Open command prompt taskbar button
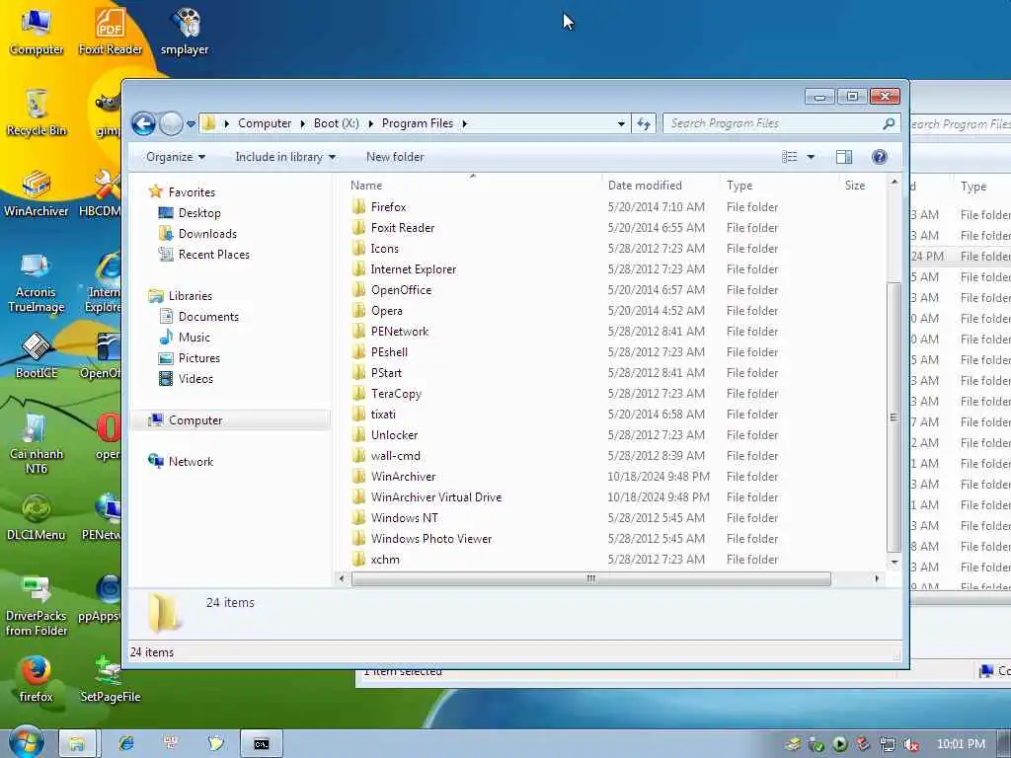The width and height of the screenshot is (1011, 758). pos(261,744)
